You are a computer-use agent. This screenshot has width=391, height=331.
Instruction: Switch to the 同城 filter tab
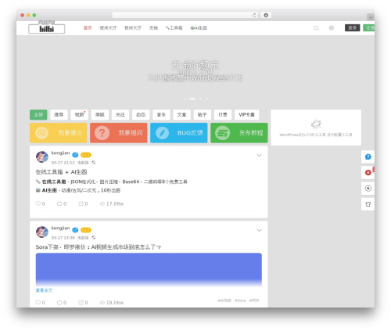(x=100, y=115)
